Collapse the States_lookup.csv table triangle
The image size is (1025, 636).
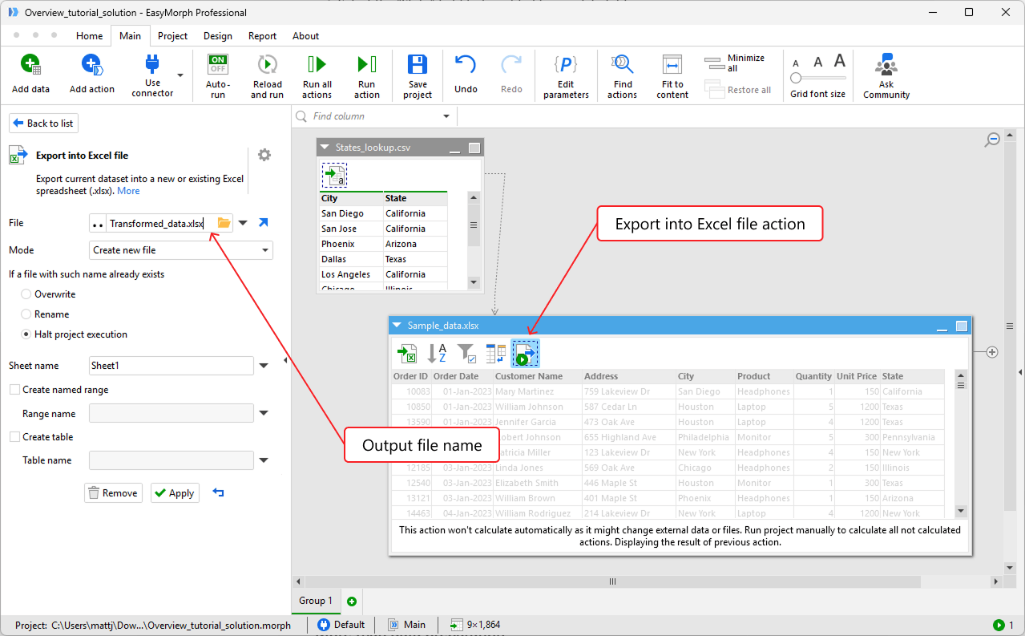325,148
